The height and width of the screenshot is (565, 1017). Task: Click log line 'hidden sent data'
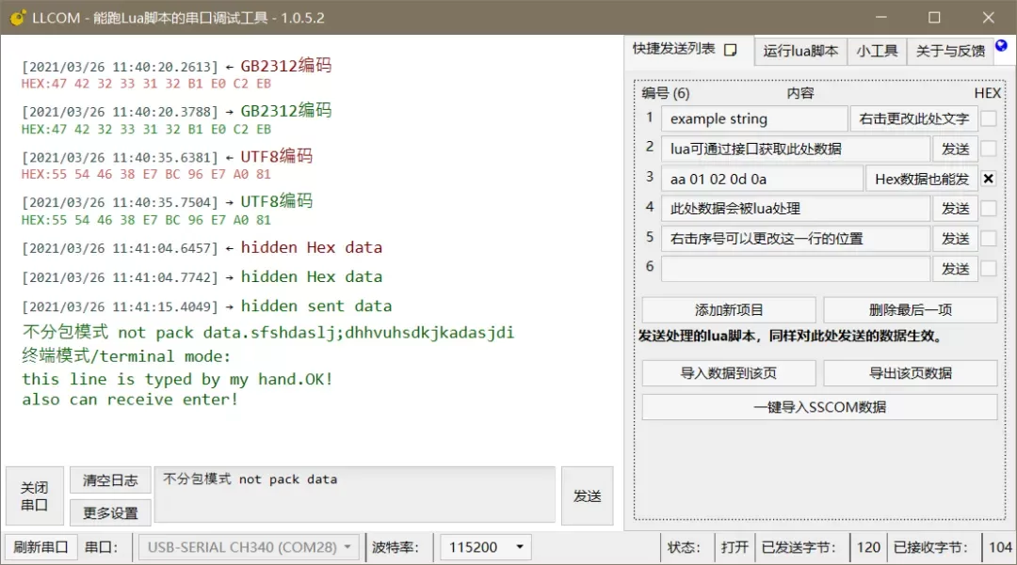(x=316, y=306)
